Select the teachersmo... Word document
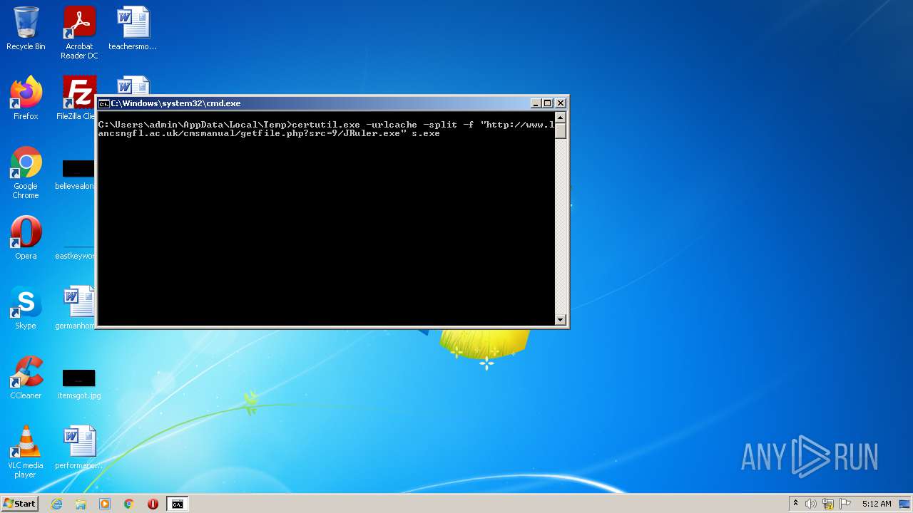The image size is (913, 513). click(x=133, y=29)
